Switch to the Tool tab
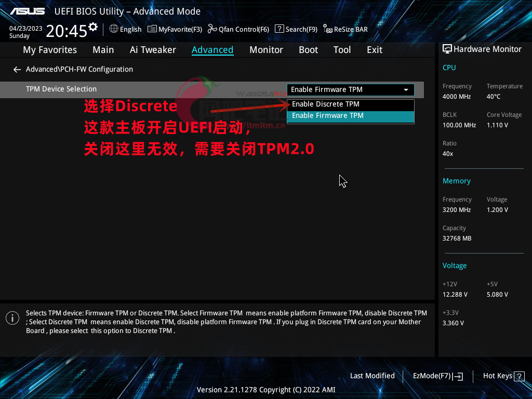 coord(342,50)
